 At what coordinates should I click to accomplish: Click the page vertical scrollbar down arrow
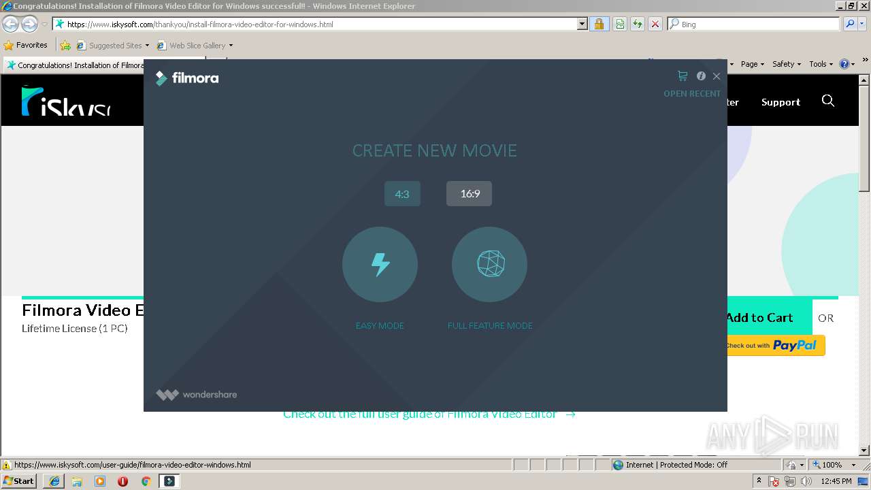click(865, 450)
